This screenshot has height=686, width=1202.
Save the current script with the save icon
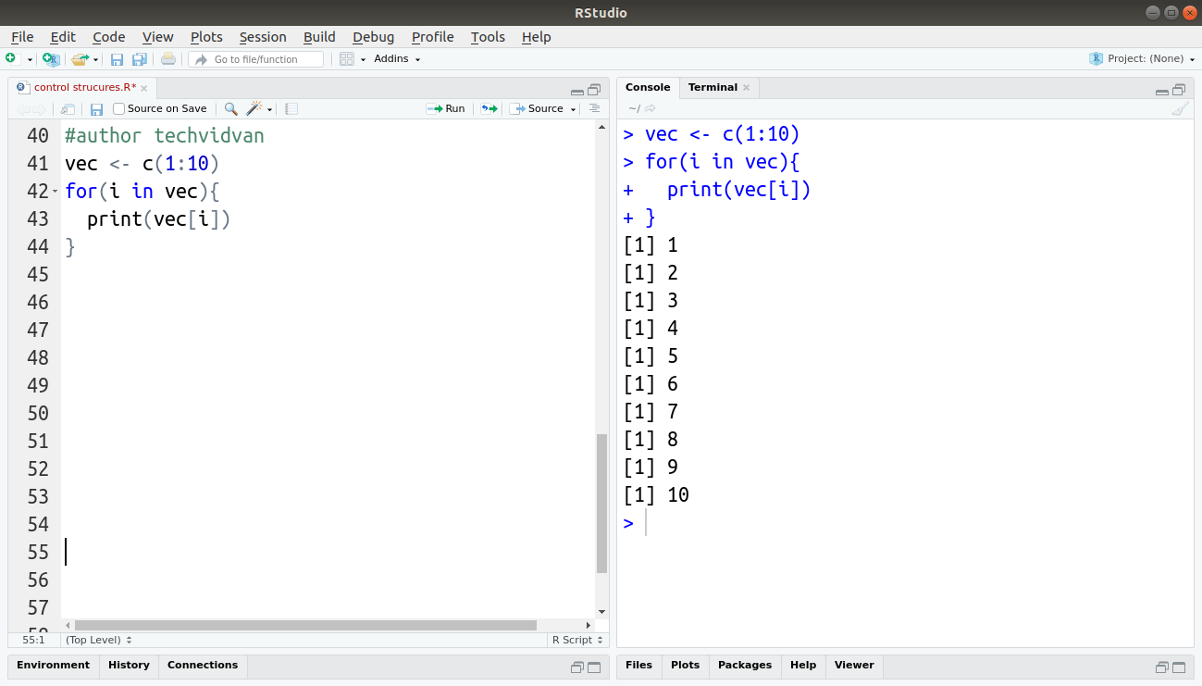117,58
